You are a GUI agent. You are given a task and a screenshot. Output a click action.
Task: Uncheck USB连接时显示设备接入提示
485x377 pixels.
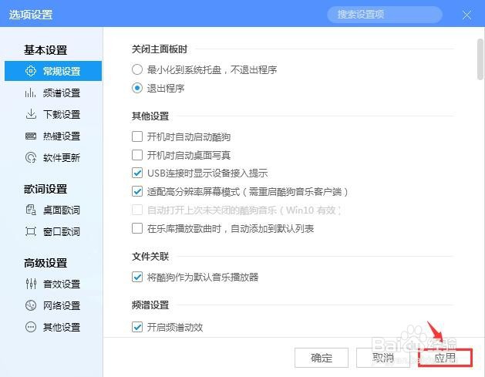pyautogui.click(x=137, y=173)
